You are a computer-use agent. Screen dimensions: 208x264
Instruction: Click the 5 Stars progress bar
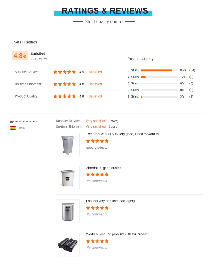(x=159, y=70)
